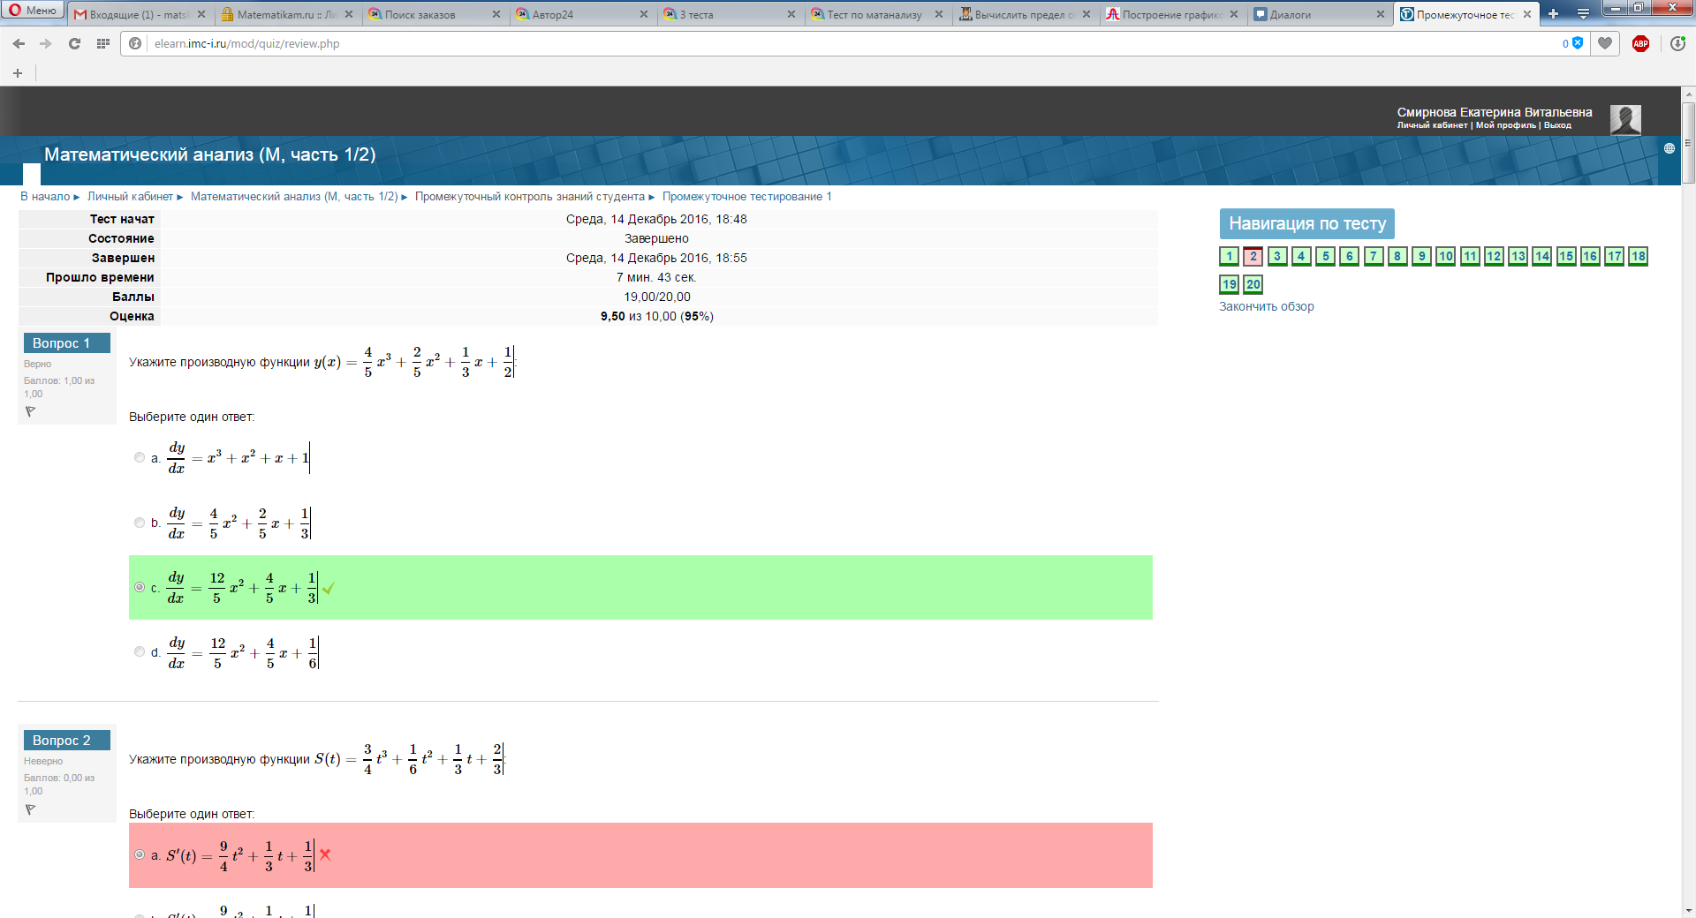
Task: Click the scrollbar down arrow
Action: [1688, 910]
